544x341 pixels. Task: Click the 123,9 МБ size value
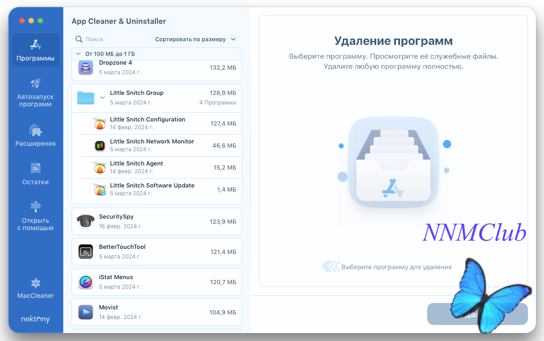click(x=223, y=221)
